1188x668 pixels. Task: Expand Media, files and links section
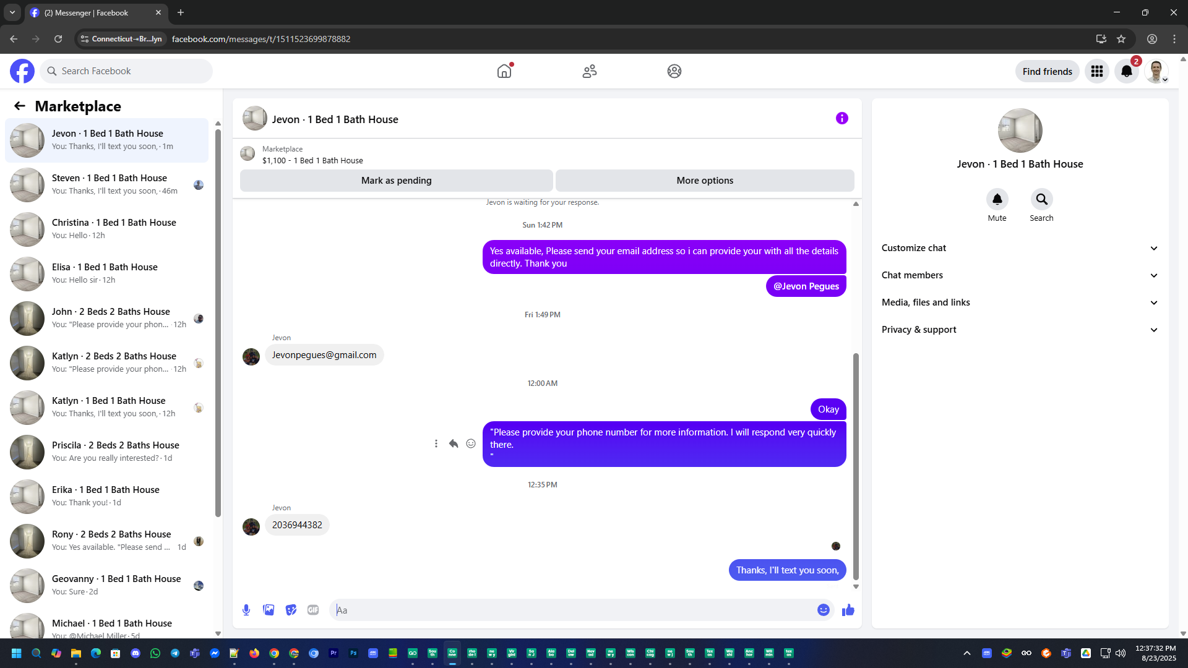point(1019,302)
